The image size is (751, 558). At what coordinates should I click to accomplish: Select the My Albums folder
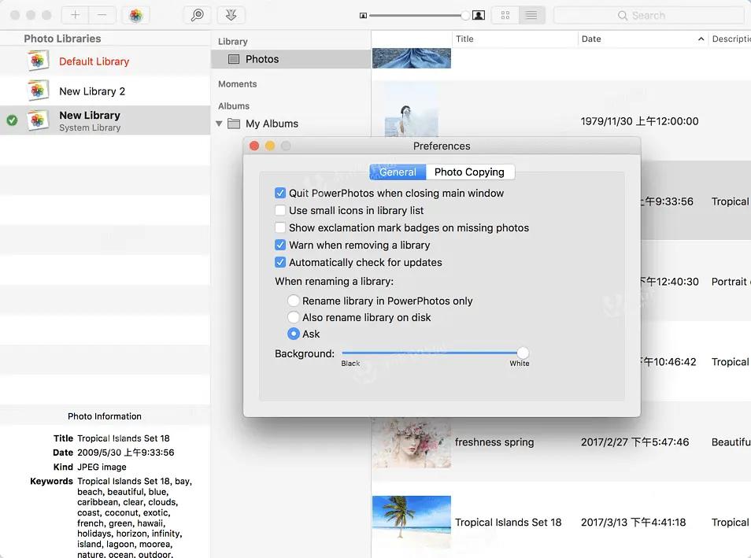pos(272,124)
